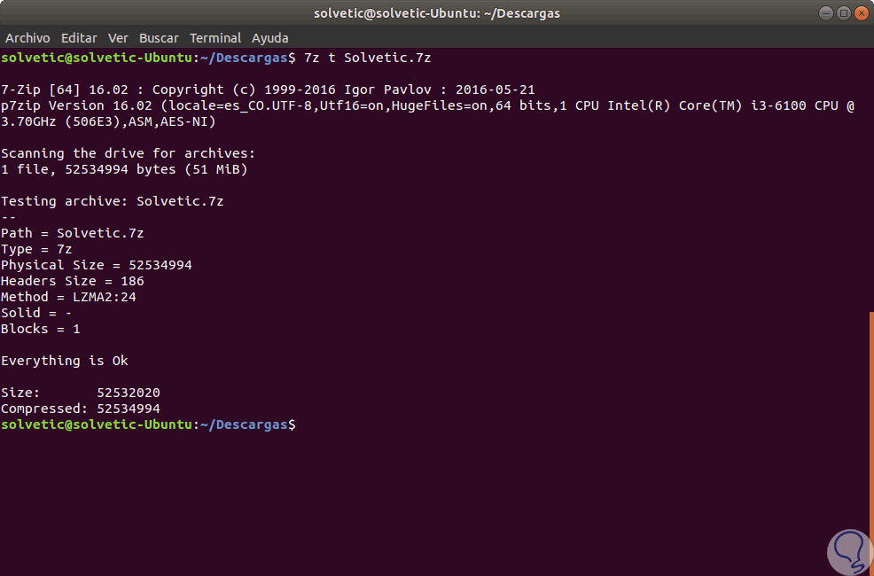Open the Ayuda menu

[x=269, y=38]
